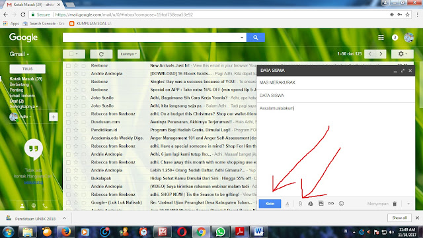Insert file from Google Drive icon

(x=311, y=204)
